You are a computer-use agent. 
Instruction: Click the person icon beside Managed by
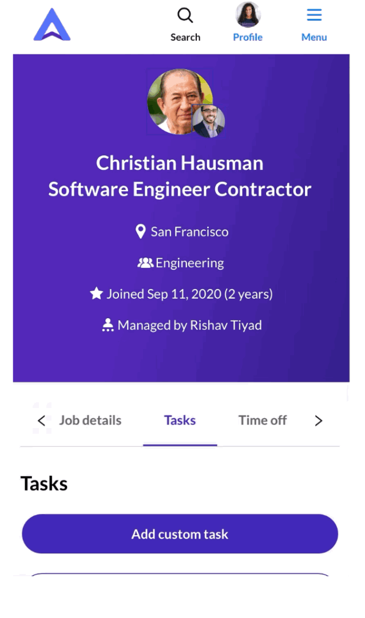(x=108, y=324)
